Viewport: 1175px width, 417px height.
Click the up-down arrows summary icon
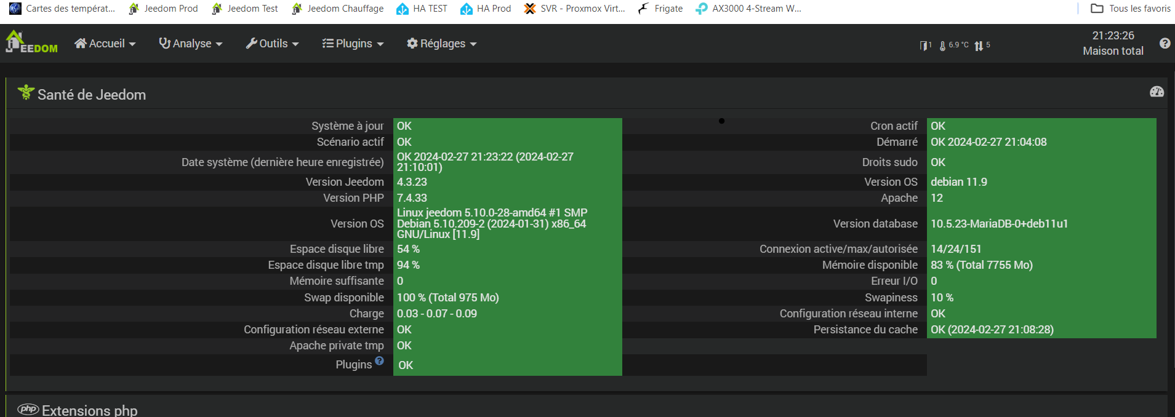(979, 46)
